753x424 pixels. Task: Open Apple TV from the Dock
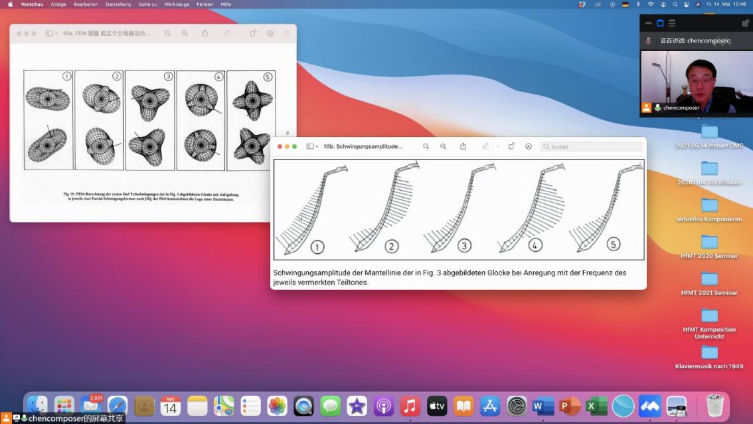tap(436, 407)
